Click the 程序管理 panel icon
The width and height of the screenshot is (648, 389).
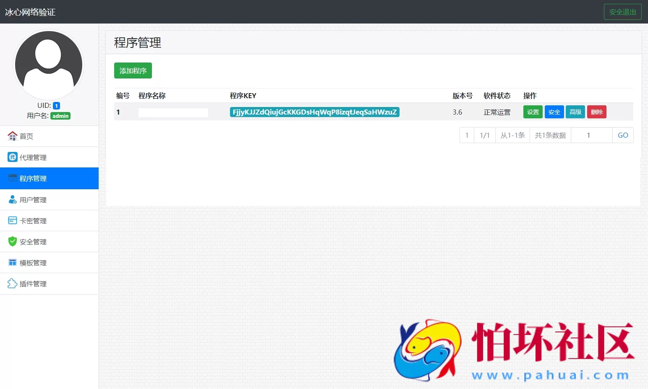pyautogui.click(x=12, y=178)
